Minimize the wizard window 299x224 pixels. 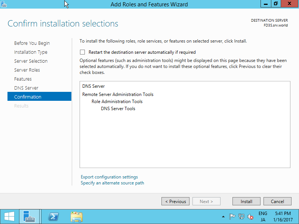tap(266, 4)
